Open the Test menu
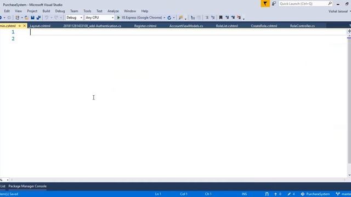The image size is (351, 197). (99, 11)
